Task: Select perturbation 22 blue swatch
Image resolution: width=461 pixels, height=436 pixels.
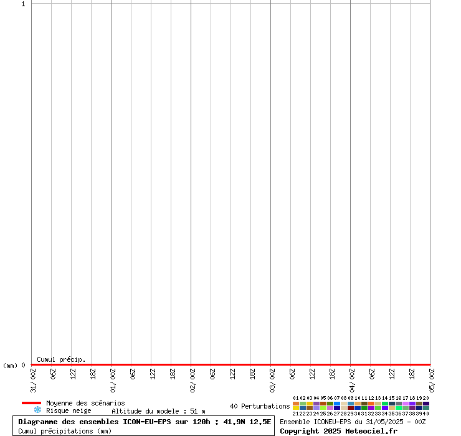Action: click(303, 408)
